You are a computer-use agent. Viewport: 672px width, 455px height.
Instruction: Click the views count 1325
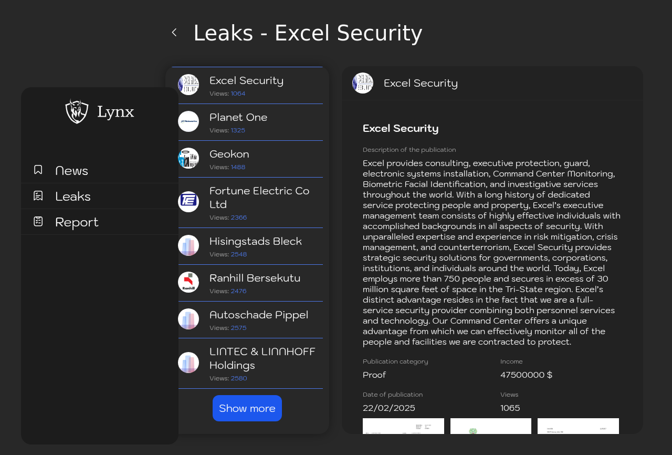coord(238,130)
